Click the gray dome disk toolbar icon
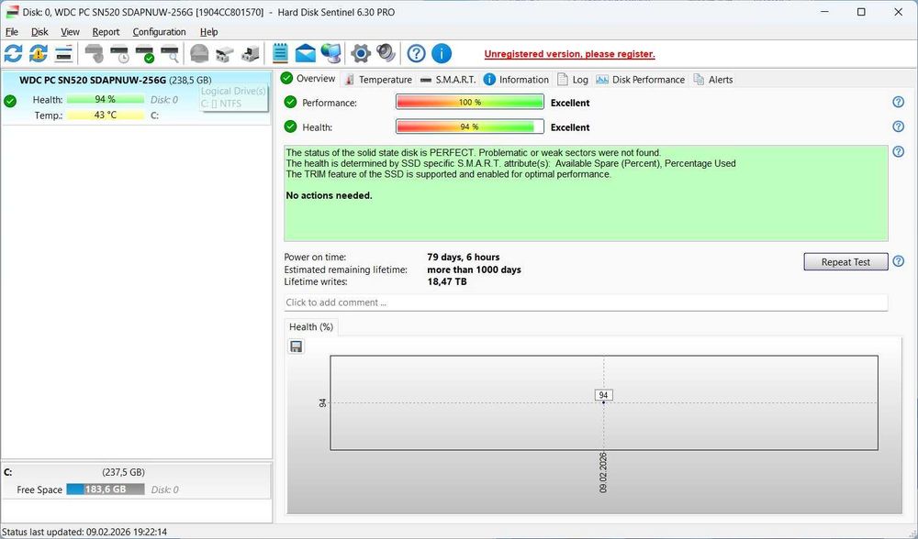The image size is (918, 539). pos(199,53)
